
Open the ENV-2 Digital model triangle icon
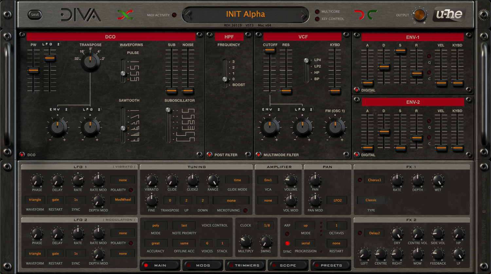pos(357,155)
